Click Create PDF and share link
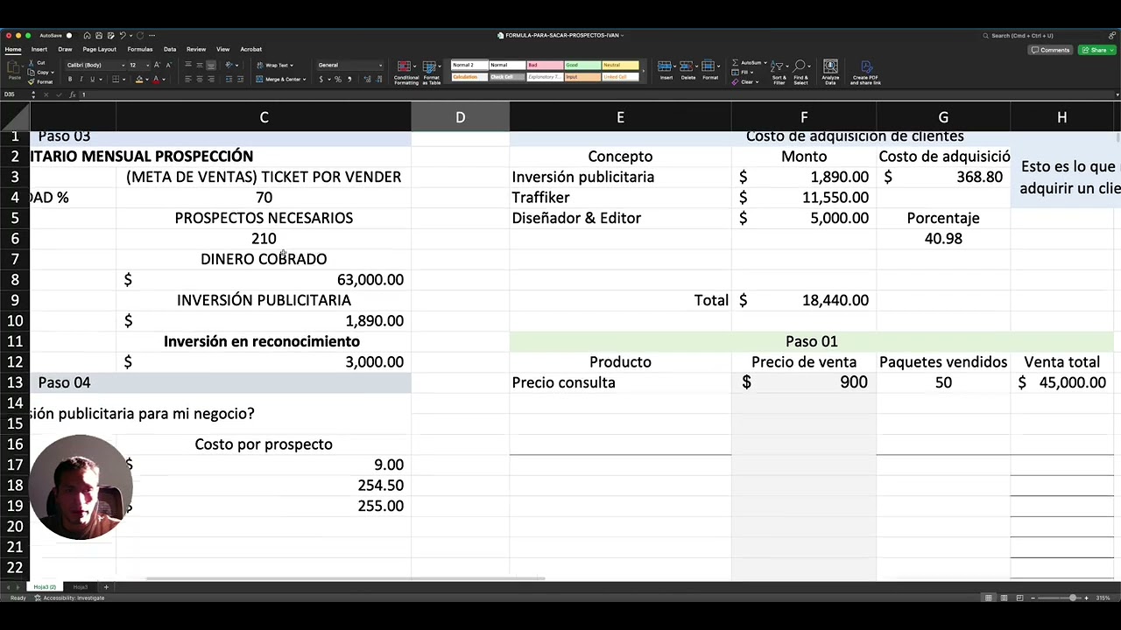The image size is (1121, 630). (x=865, y=73)
